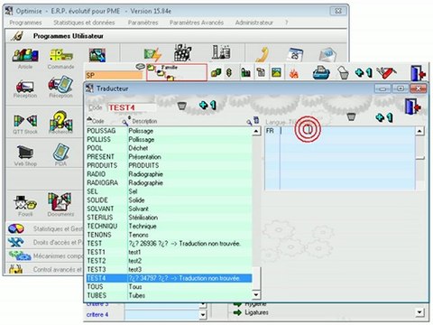Open the Statistiques et données menu
The image size is (433, 325).
pyautogui.click(x=84, y=23)
